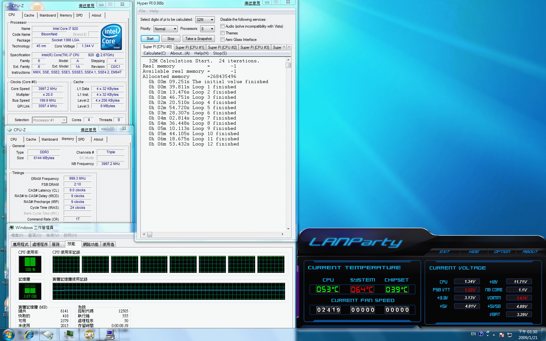Click the language bar help icon
Viewport: 546px width, 341px height.
pyautogui.click(x=481, y=334)
